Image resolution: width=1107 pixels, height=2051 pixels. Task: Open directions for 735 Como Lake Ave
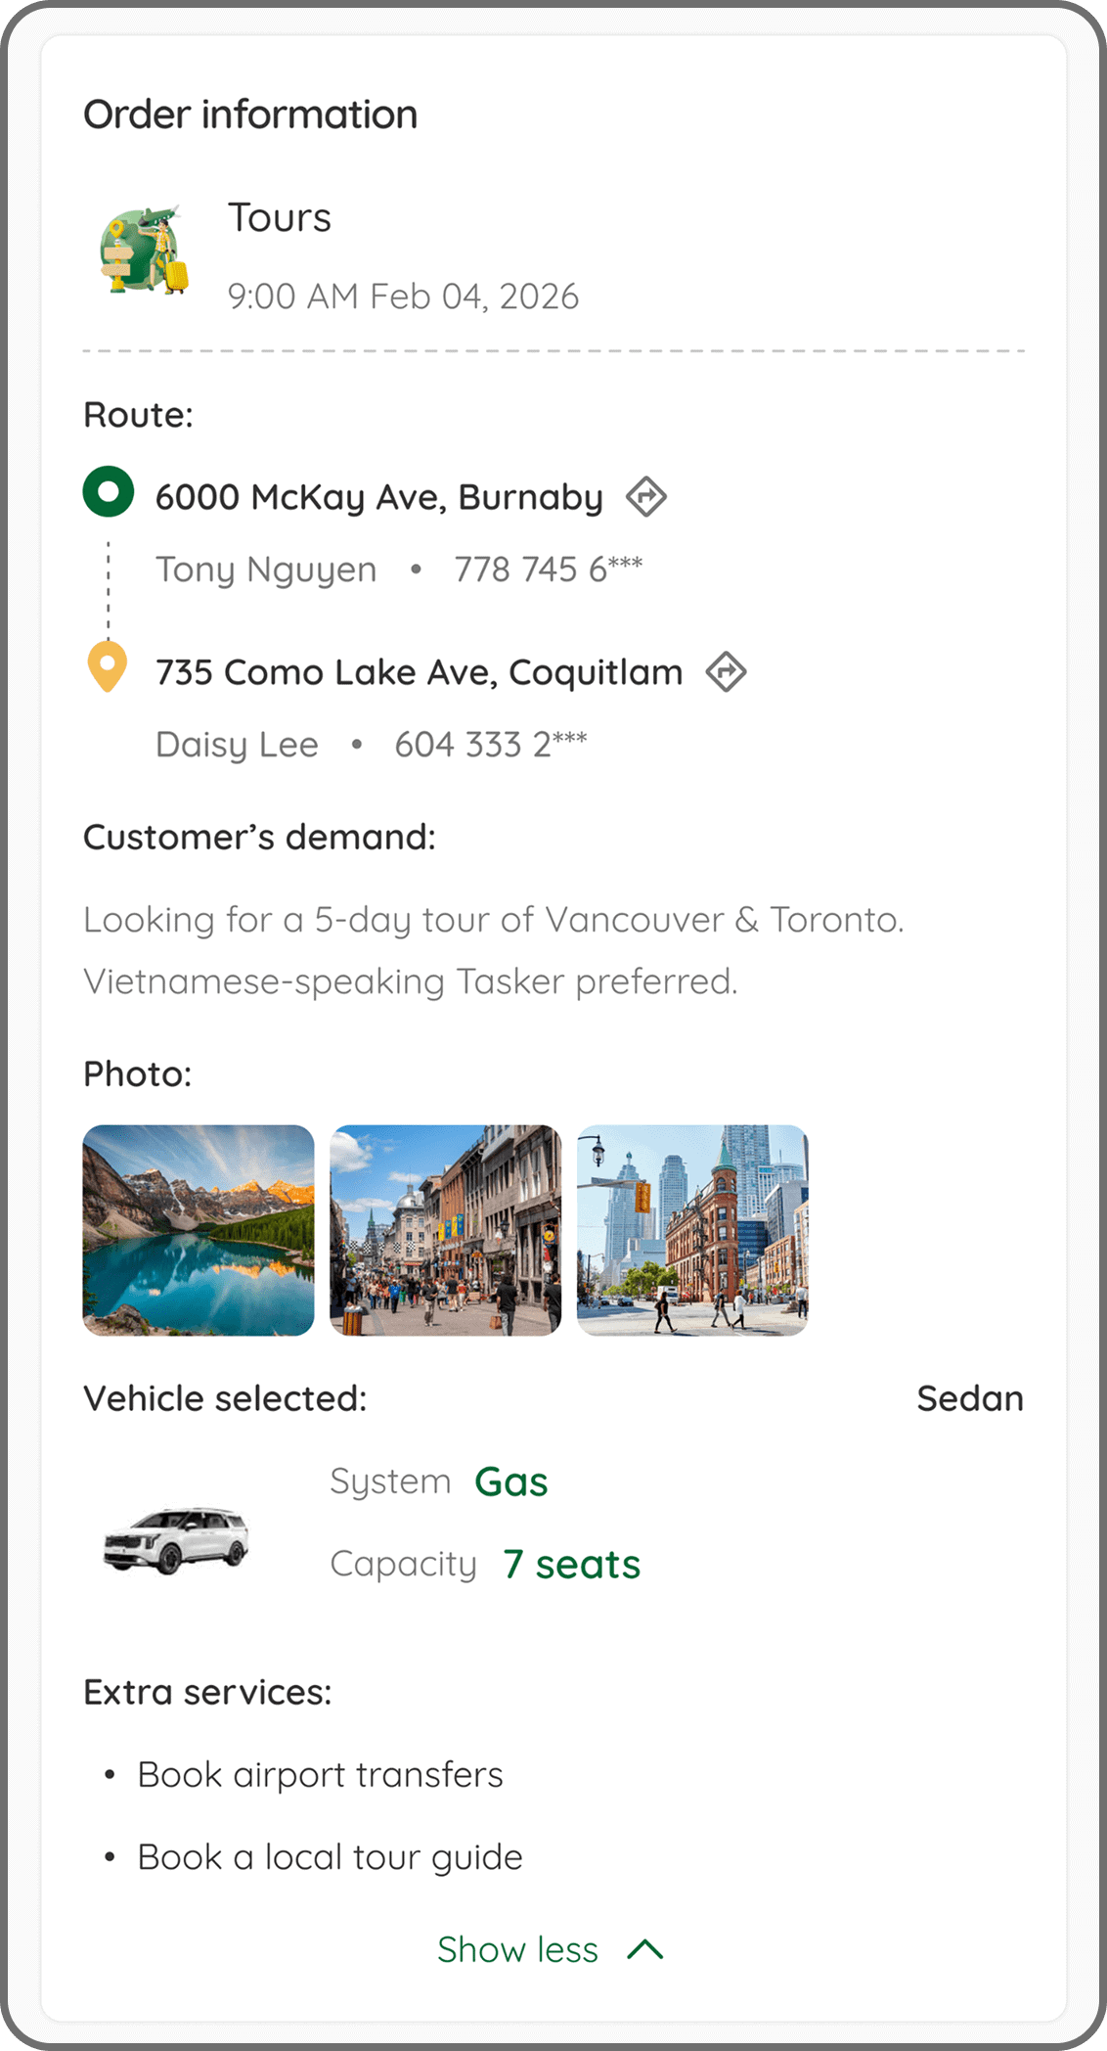pyautogui.click(x=727, y=672)
